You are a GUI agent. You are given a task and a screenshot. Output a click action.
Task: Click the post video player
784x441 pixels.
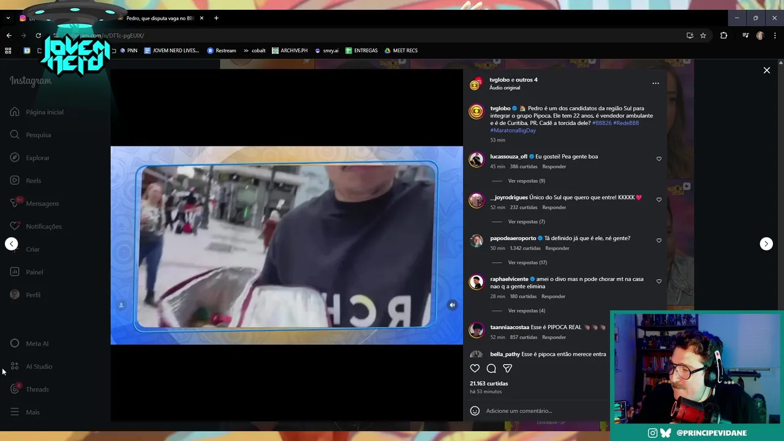[x=287, y=245]
